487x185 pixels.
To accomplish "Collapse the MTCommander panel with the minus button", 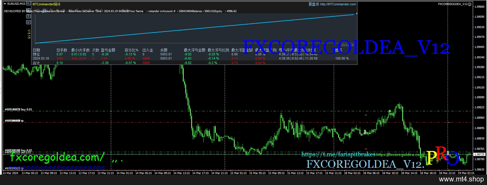I will (x=28, y=4).
